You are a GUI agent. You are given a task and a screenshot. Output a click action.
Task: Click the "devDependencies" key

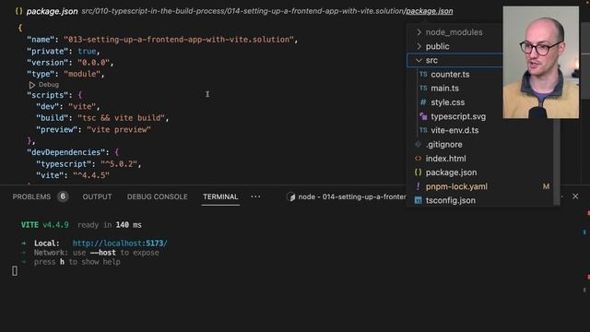click(x=65, y=152)
